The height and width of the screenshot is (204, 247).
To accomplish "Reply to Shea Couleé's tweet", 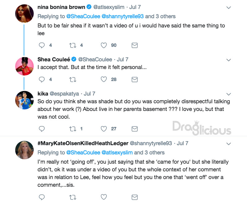I will click(42, 80).
